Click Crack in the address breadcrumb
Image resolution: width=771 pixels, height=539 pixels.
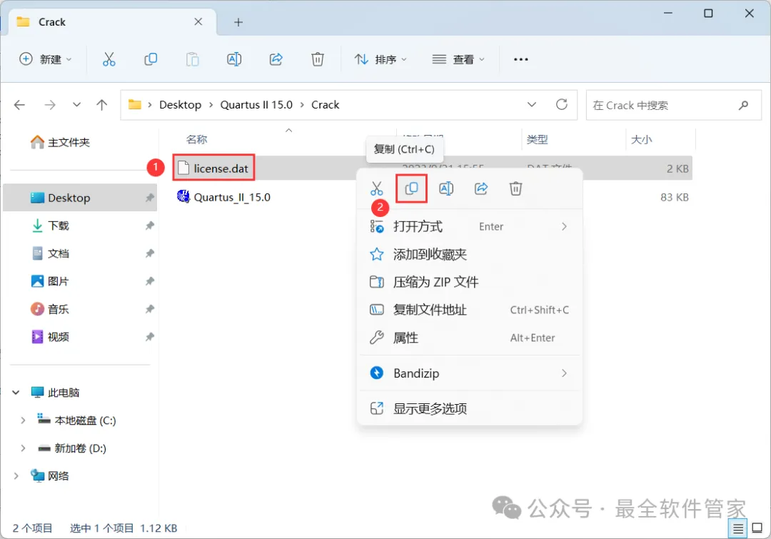325,105
